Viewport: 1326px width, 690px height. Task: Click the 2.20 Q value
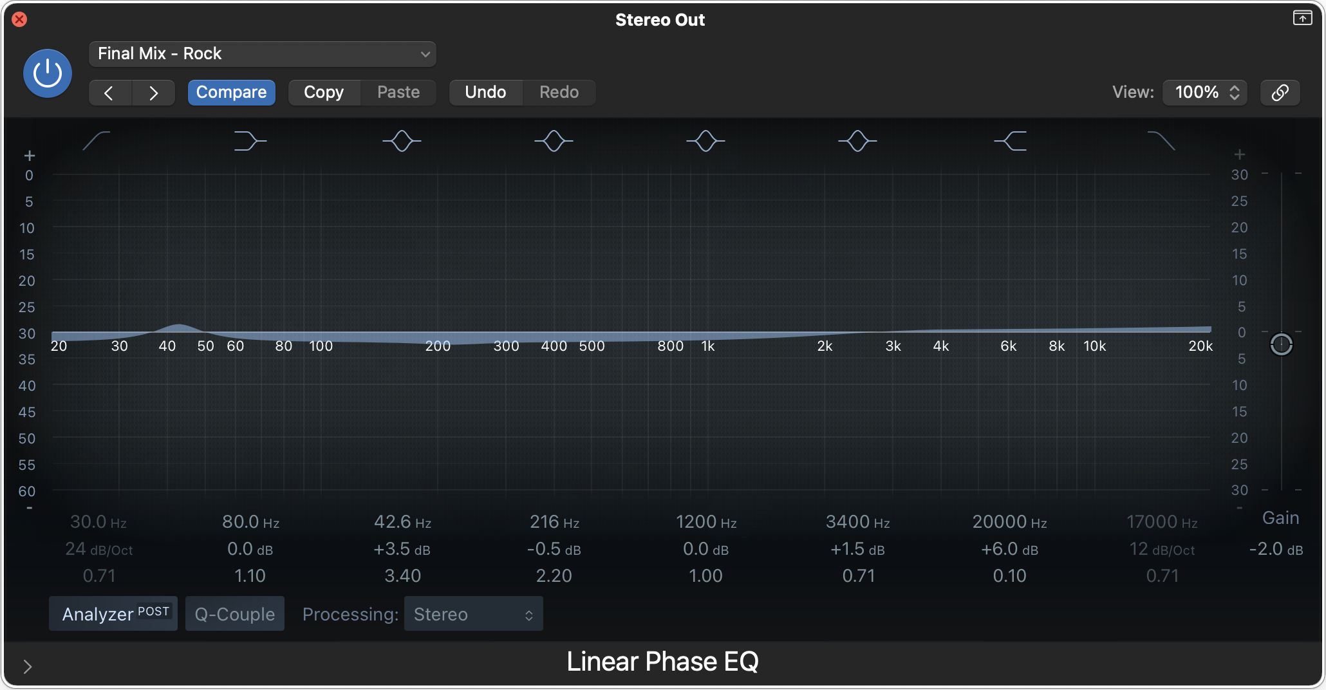pos(554,576)
